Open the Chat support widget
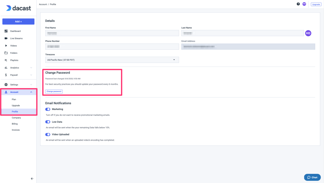The height and width of the screenshot is (183, 324). (312, 177)
